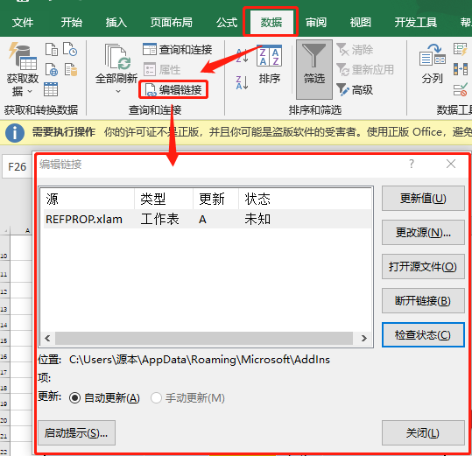Click the Data Validation icon
The image size is (472, 456).
tap(461, 89)
